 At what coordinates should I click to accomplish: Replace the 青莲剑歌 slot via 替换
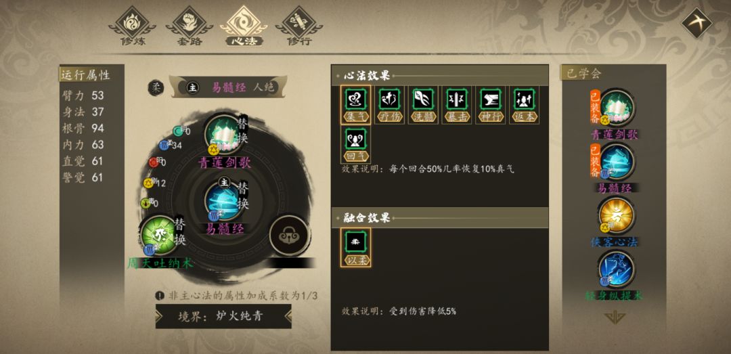click(x=242, y=131)
